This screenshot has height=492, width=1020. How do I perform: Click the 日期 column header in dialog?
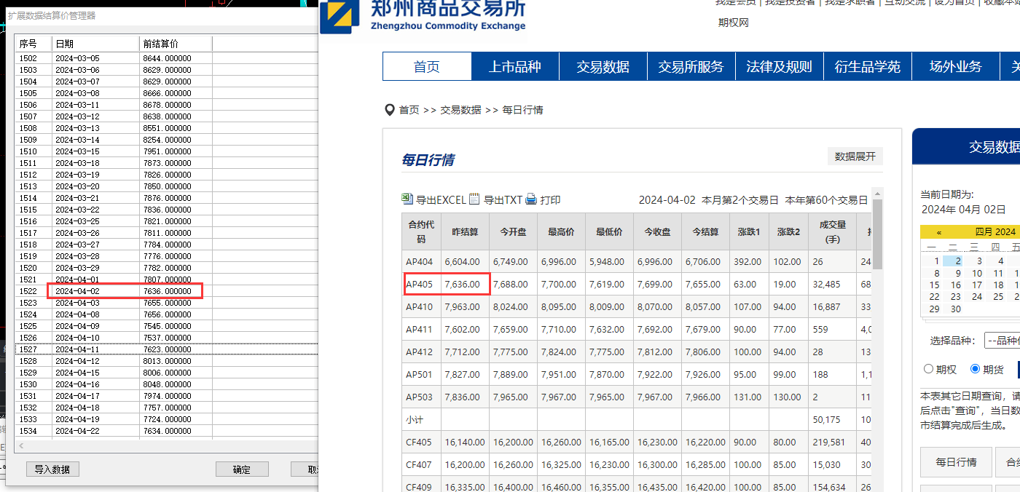[96, 44]
